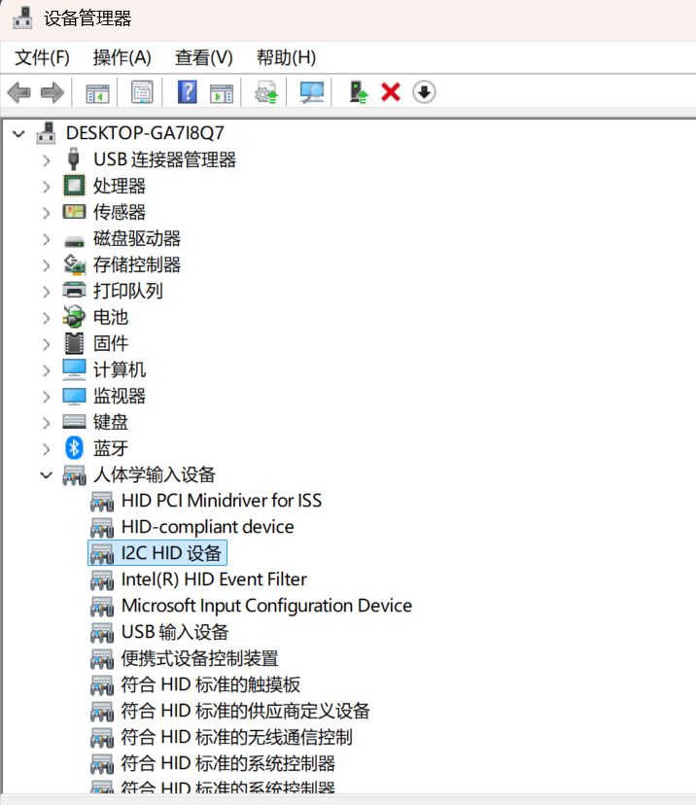The width and height of the screenshot is (696, 805).
Task: Select the 人体学输入设备 label
Action: point(154,474)
